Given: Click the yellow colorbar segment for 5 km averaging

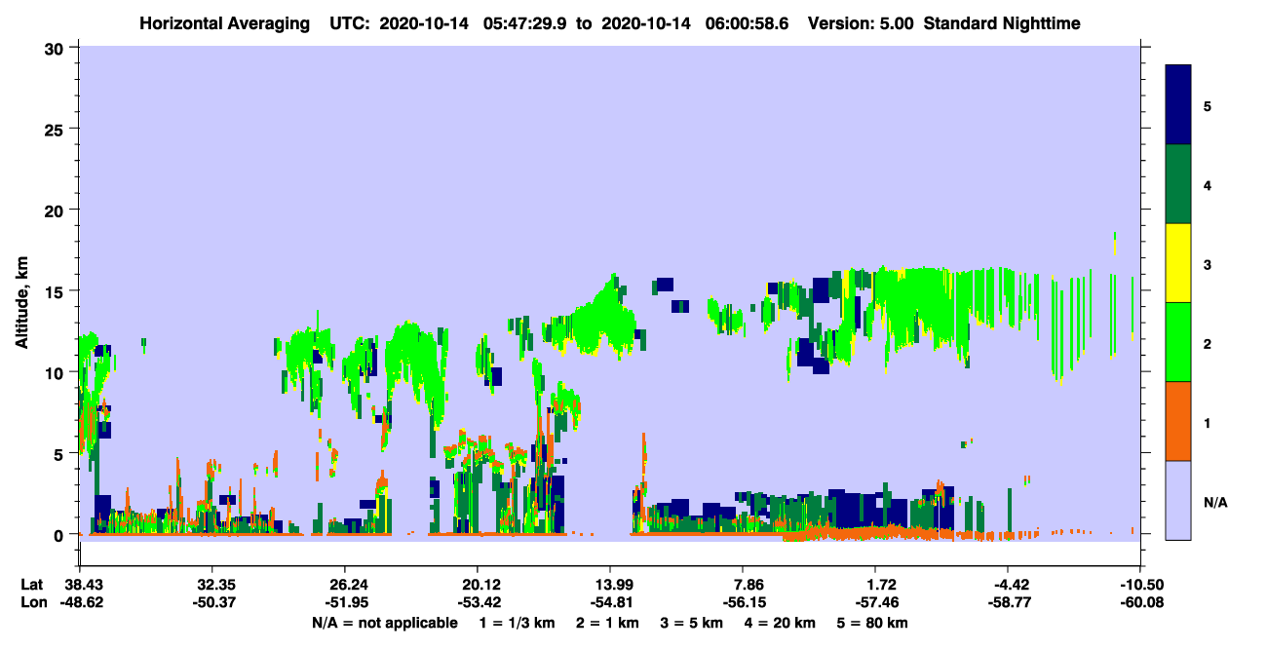Looking at the screenshot, I should click(x=1178, y=263).
